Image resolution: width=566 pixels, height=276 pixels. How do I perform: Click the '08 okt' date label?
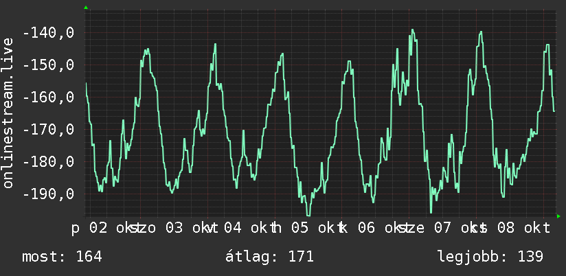(x=524, y=229)
